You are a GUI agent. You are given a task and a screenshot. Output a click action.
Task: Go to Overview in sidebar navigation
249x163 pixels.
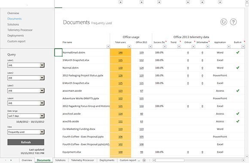tap(13, 13)
